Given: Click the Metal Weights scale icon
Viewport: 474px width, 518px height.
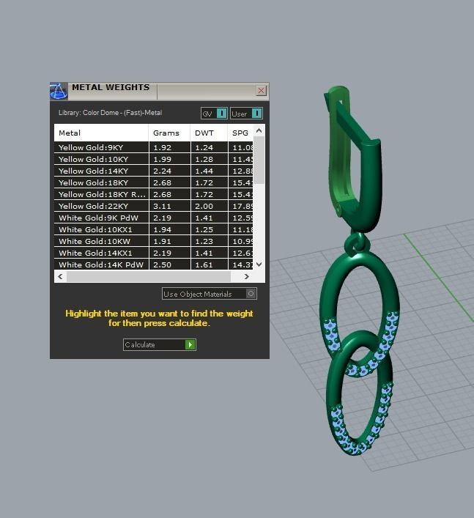Looking at the screenshot, I should click(59, 91).
